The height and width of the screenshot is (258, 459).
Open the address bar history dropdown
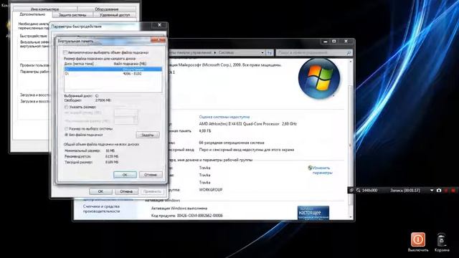tap(262, 52)
